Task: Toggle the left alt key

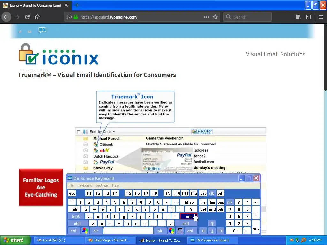Action: coord(96,231)
